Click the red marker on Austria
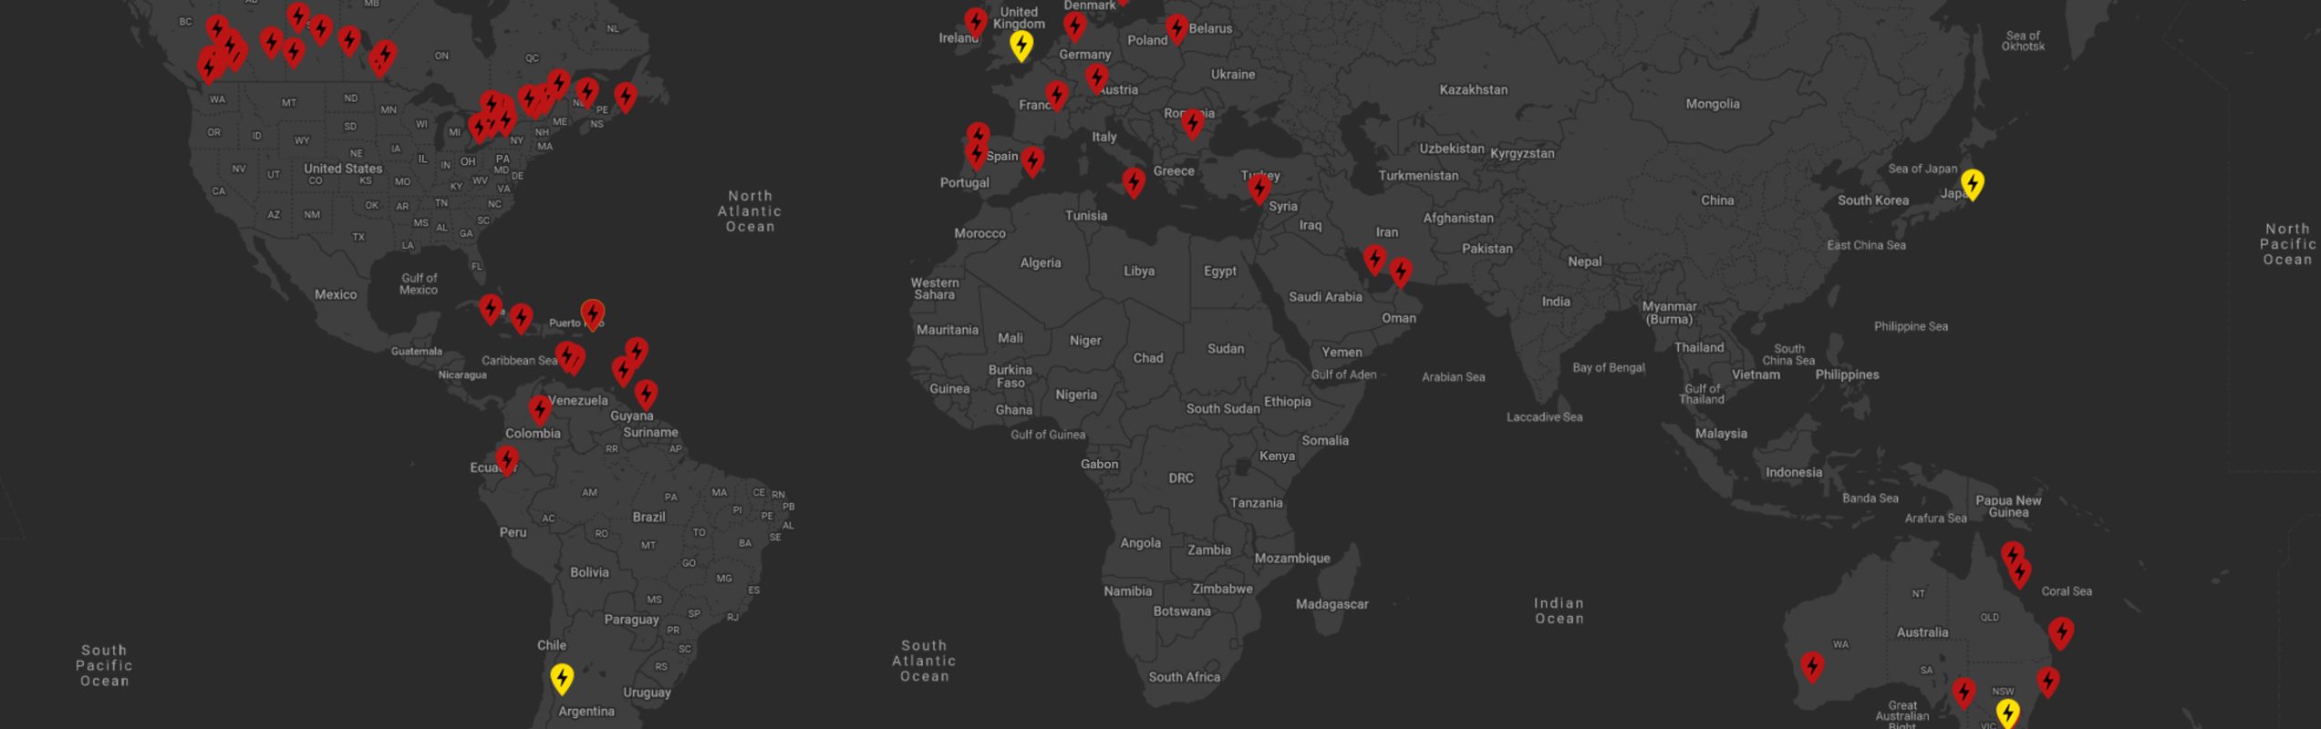This screenshot has width=2321, height=729. (1096, 77)
